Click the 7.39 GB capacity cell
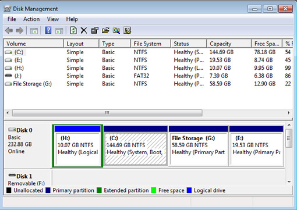 click(x=218, y=76)
